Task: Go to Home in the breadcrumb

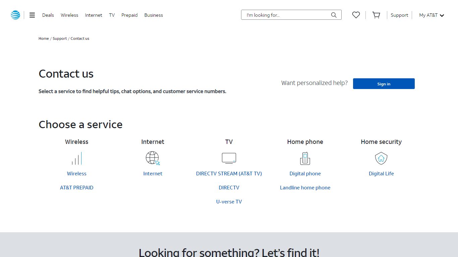Action: coord(44,38)
